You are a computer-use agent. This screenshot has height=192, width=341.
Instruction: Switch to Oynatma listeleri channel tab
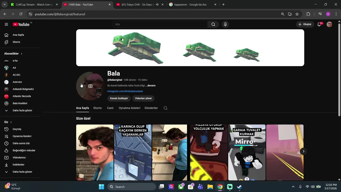coord(129,108)
